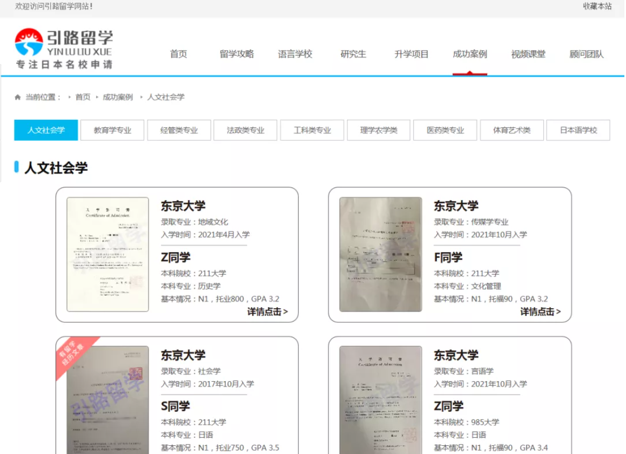
Task: Click the home icon beside 当前位置
Action: tap(18, 97)
